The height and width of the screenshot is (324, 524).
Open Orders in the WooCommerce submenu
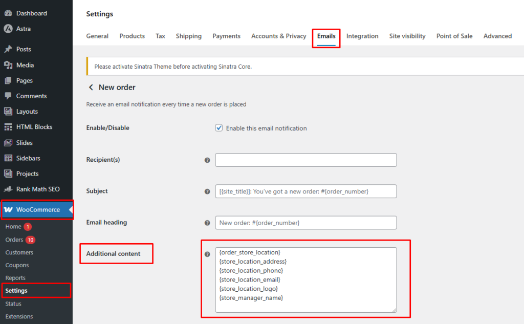tap(14, 240)
